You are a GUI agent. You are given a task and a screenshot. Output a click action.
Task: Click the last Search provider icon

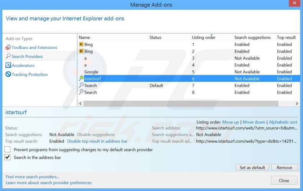click(81, 92)
